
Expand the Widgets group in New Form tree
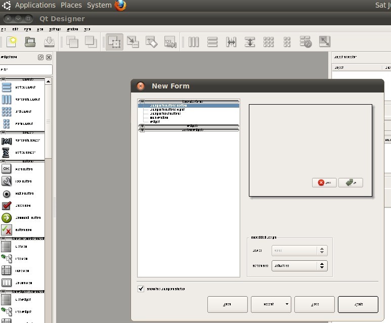(142, 126)
